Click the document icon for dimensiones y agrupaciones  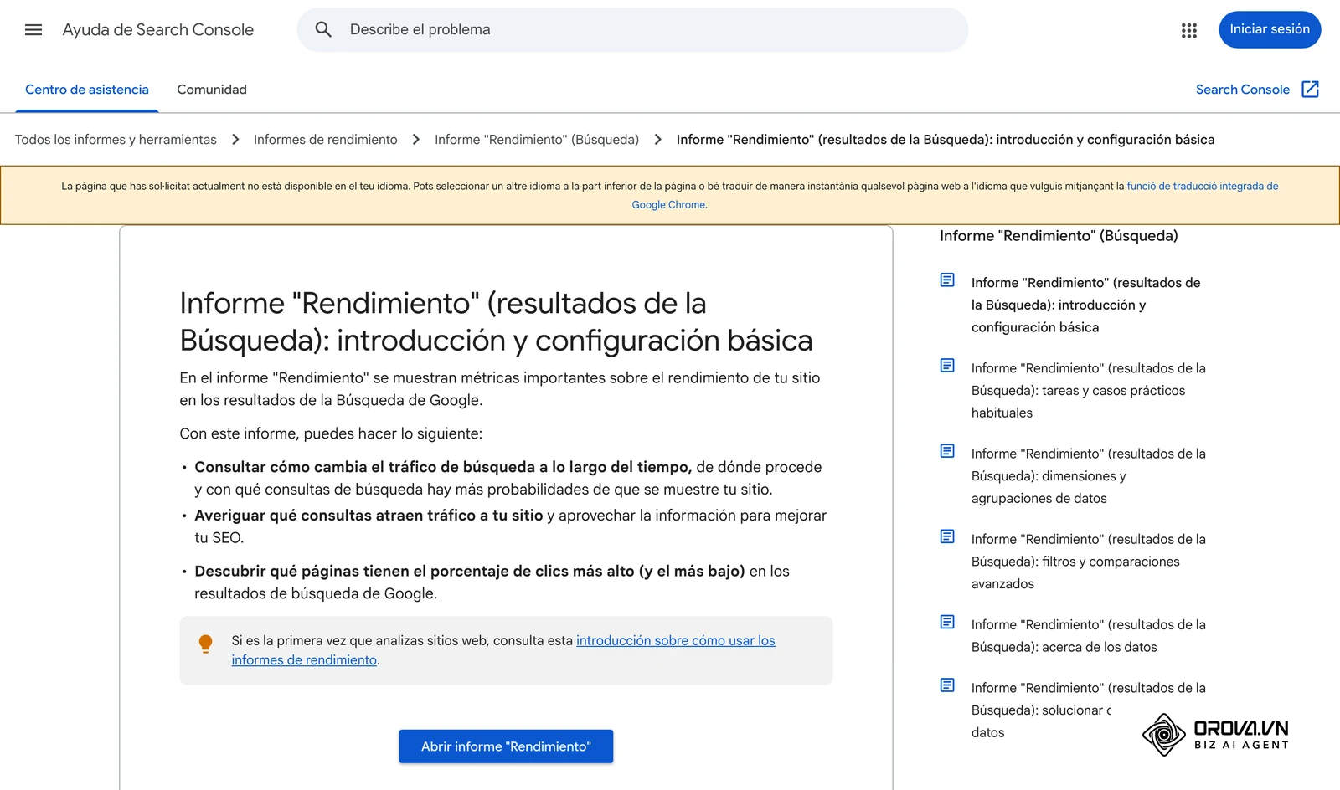tap(947, 451)
